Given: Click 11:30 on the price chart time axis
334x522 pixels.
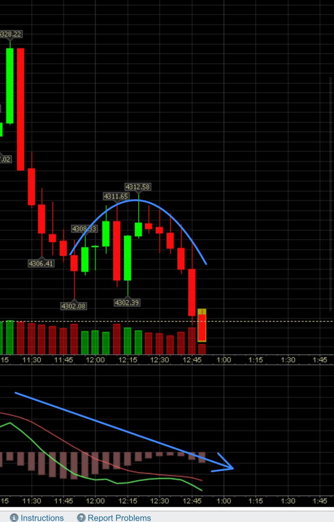Looking at the screenshot, I should pyautogui.click(x=32, y=360).
